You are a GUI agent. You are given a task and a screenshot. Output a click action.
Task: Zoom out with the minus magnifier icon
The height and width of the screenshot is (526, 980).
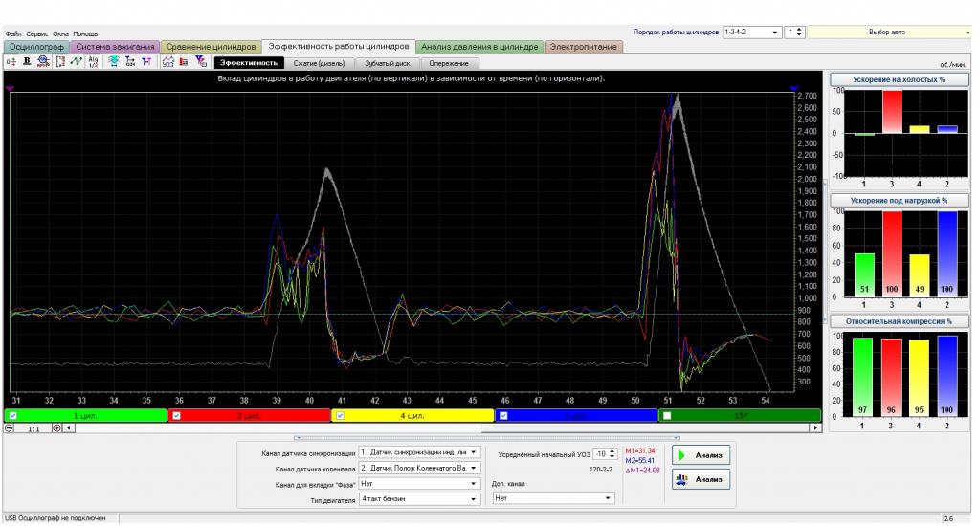(x=9, y=428)
